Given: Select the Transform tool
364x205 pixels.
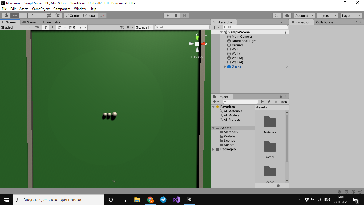Looking at the screenshot, I should click(49, 15).
